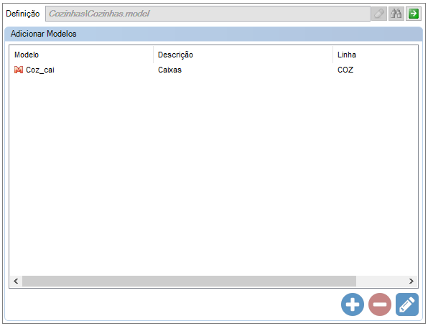Edit model with the pencil button

407,304
